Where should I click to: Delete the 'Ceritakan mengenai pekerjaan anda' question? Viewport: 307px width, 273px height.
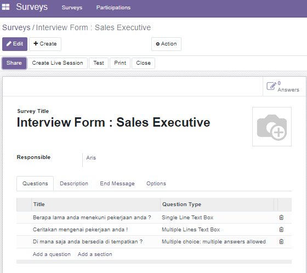[281, 229]
